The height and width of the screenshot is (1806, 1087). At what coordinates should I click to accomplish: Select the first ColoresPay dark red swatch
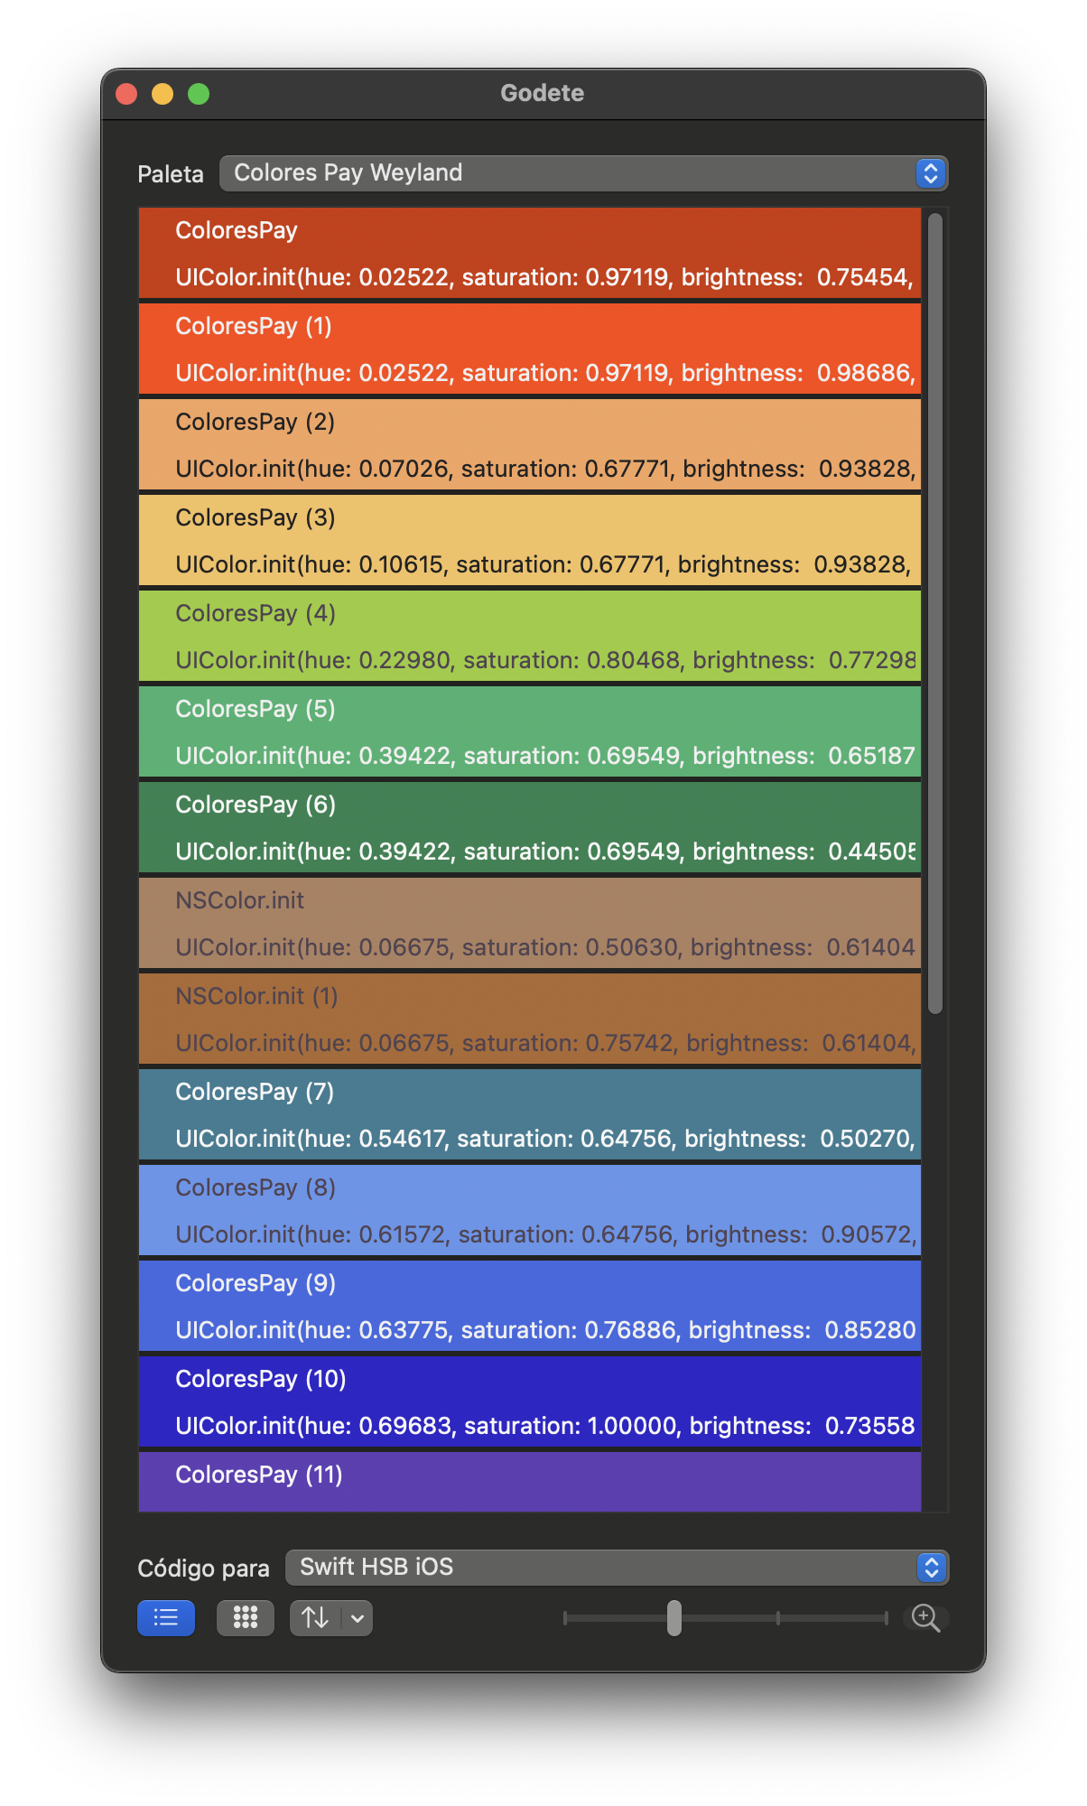pyautogui.click(x=529, y=254)
